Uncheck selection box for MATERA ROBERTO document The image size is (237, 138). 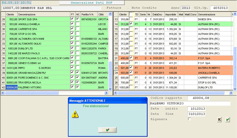coord(131,67)
